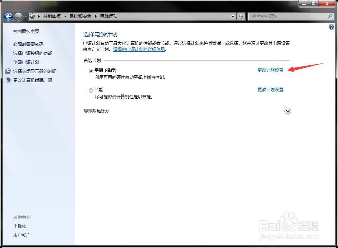The width and height of the screenshot is (338, 248).
Task: Click the back navigation arrow
Action: click(8, 16)
